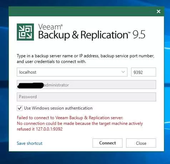Click the 127.0.0.1:9392 address in the error
Screen dimensions: 170x164
click(x=49, y=129)
